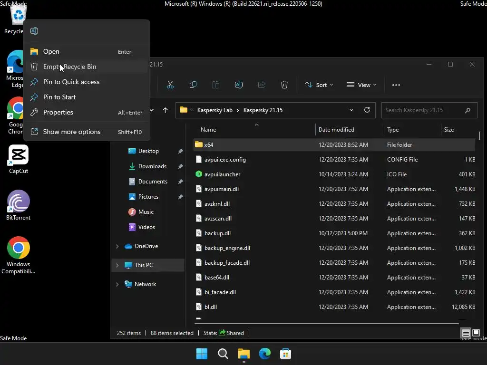This screenshot has width=487, height=365.
Task: Open the Windows Start button
Action: click(x=202, y=354)
